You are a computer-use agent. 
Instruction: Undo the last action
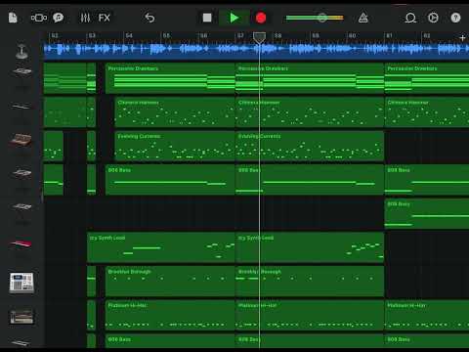(149, 18)
